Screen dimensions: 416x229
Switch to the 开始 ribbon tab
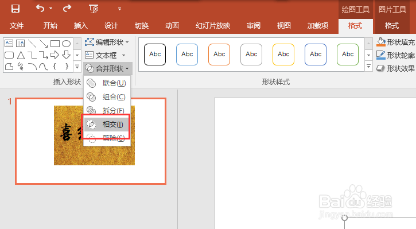(x=50, y=25)
